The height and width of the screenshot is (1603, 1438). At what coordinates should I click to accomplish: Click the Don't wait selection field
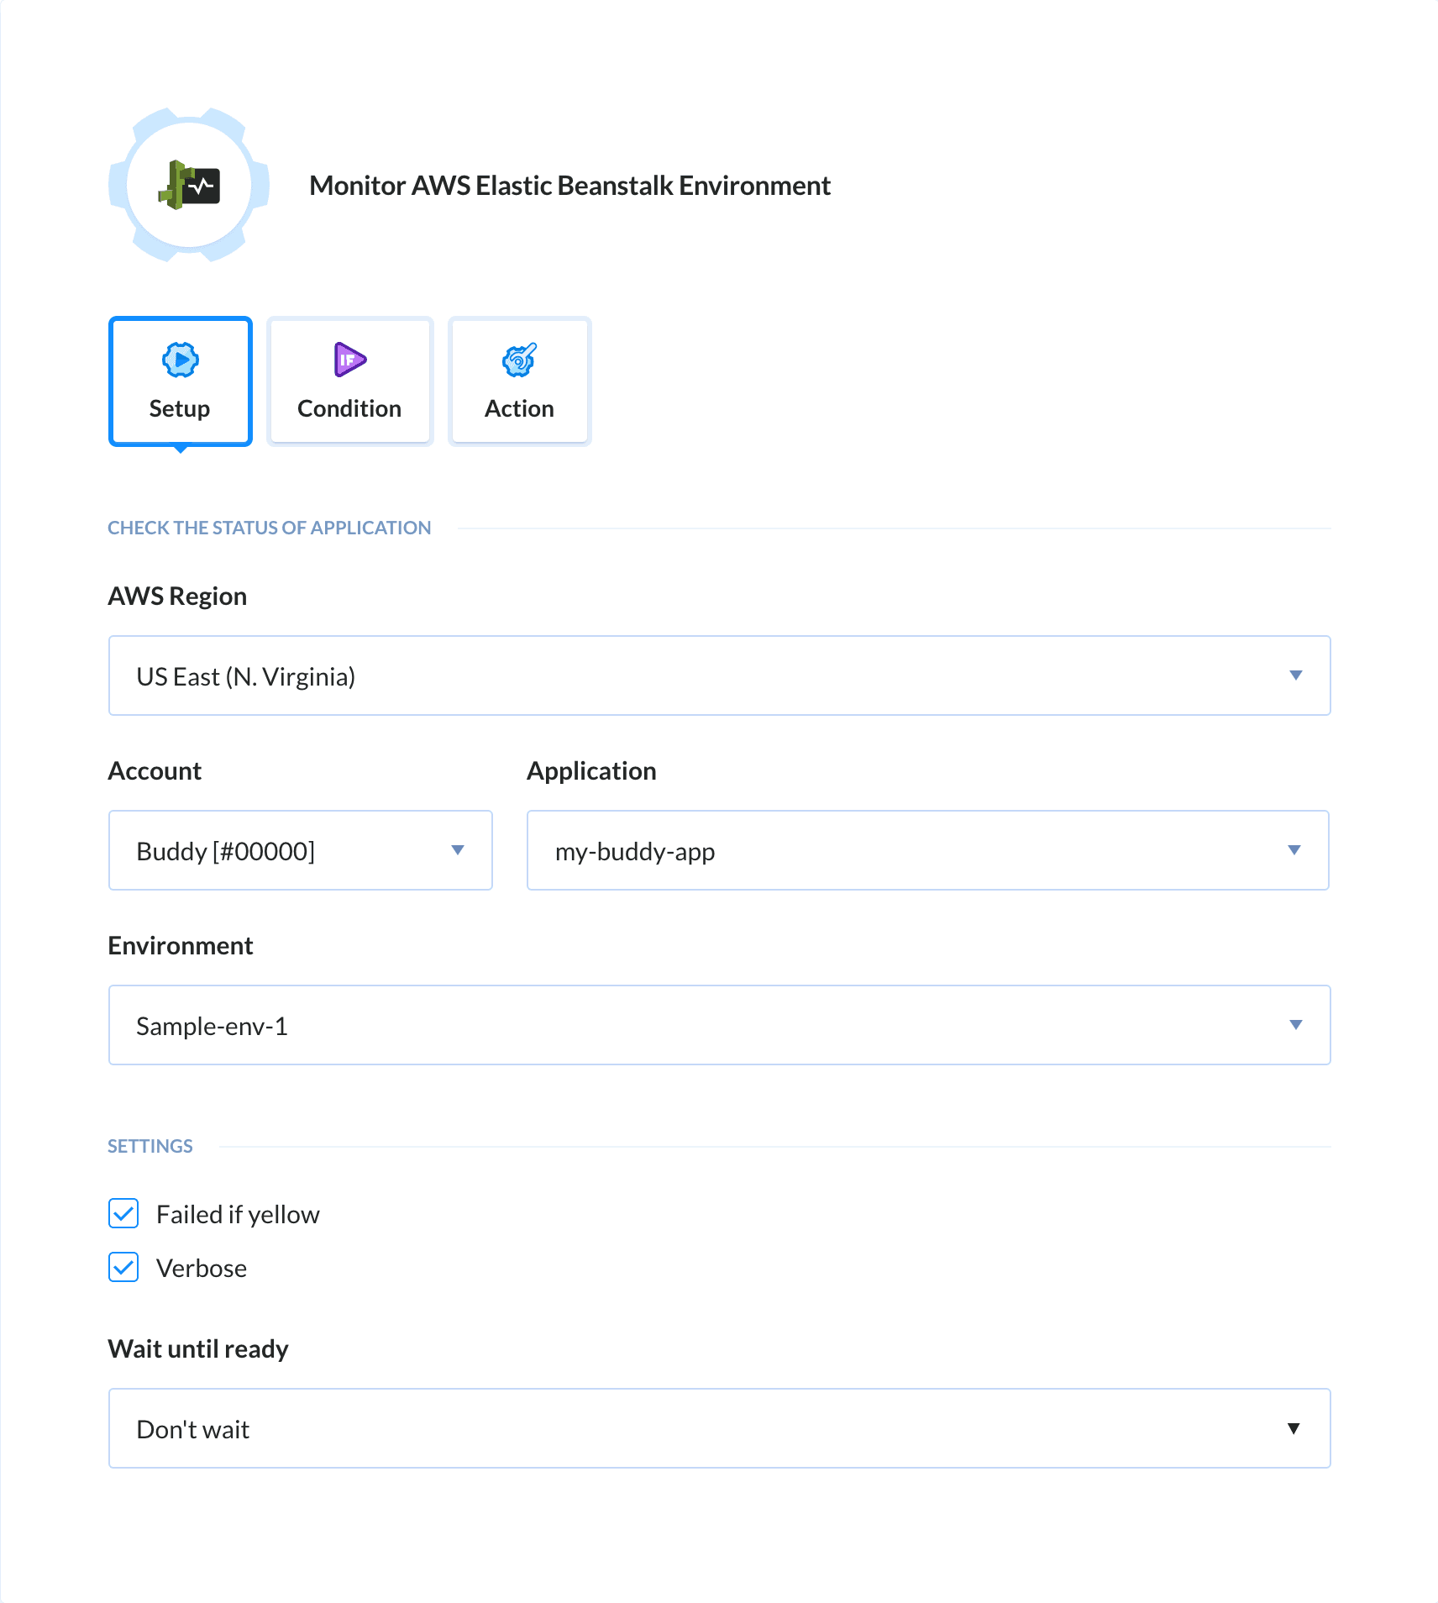pos(718,1427)
